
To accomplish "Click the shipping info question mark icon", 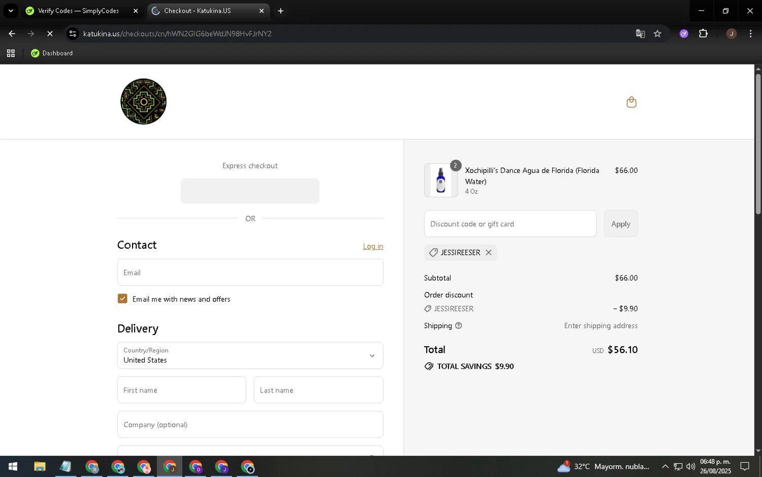I will [x=459, y=326].
